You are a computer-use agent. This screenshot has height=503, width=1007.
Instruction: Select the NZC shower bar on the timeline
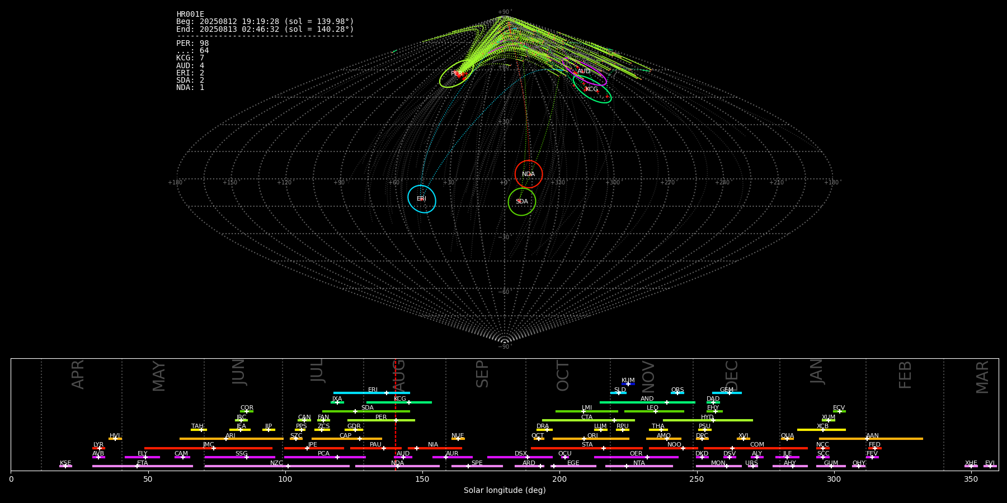click(x=277, y=466)
